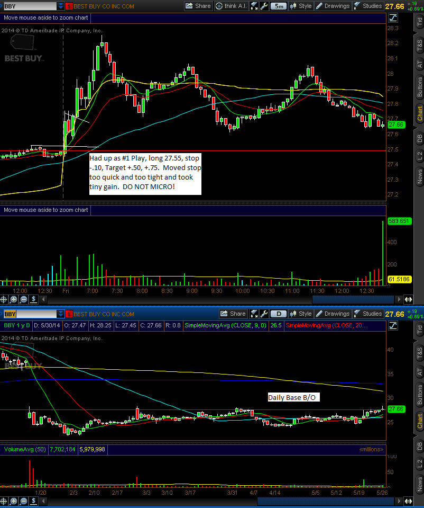
Task: Click the lower chart's Edit studies flask icon
Action: (x=254, y=314)
